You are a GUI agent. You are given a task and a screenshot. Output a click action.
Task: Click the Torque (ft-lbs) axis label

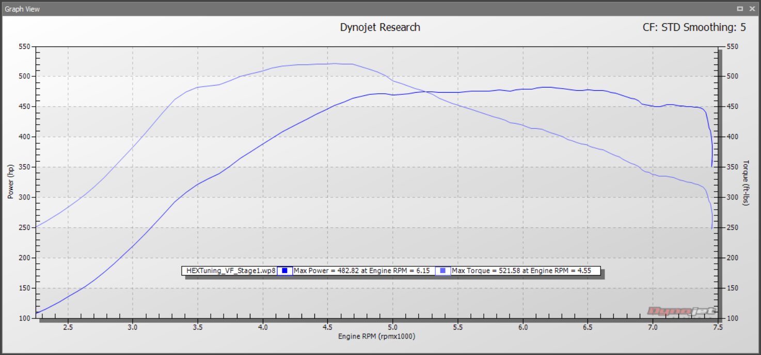pos(746,182)
